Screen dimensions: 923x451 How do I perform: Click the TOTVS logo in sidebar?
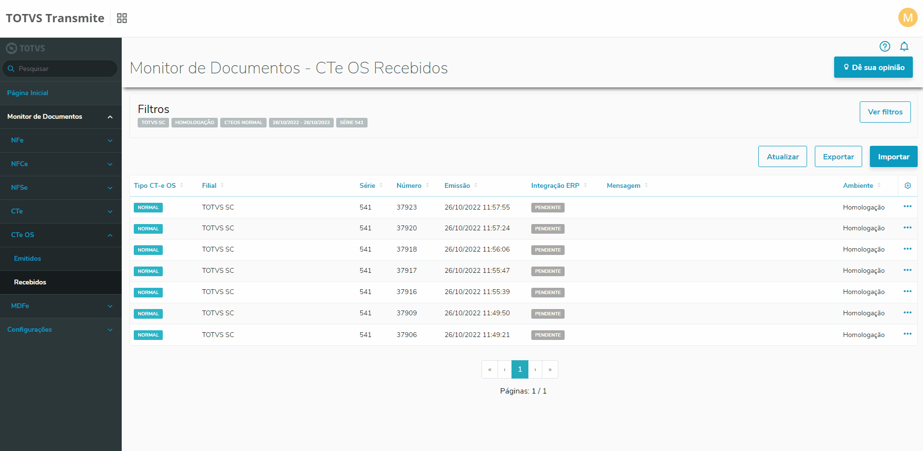pyautogui.click(x=26, y=48)
